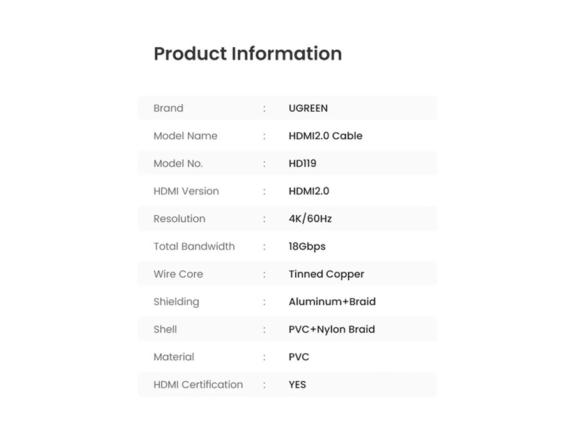Screen dimensions: 575x431
Task: Click the Total Bandwidth label
Action: 194,246
